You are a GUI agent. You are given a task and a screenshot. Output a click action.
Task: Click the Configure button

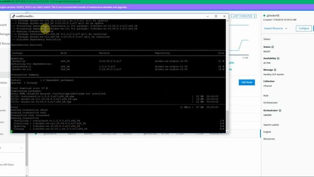(x=304, y=29)
